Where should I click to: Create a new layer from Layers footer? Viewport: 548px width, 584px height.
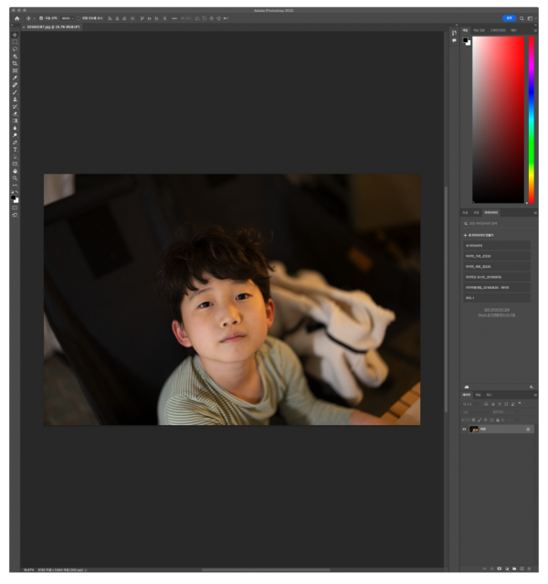(522, 568)
